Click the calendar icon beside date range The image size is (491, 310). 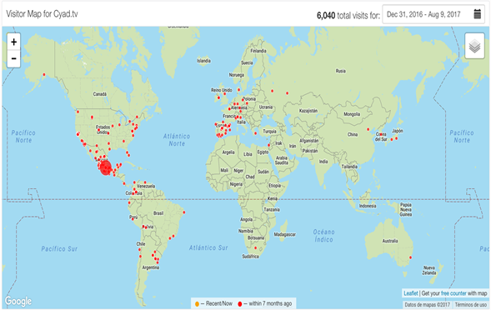[477, 14]
